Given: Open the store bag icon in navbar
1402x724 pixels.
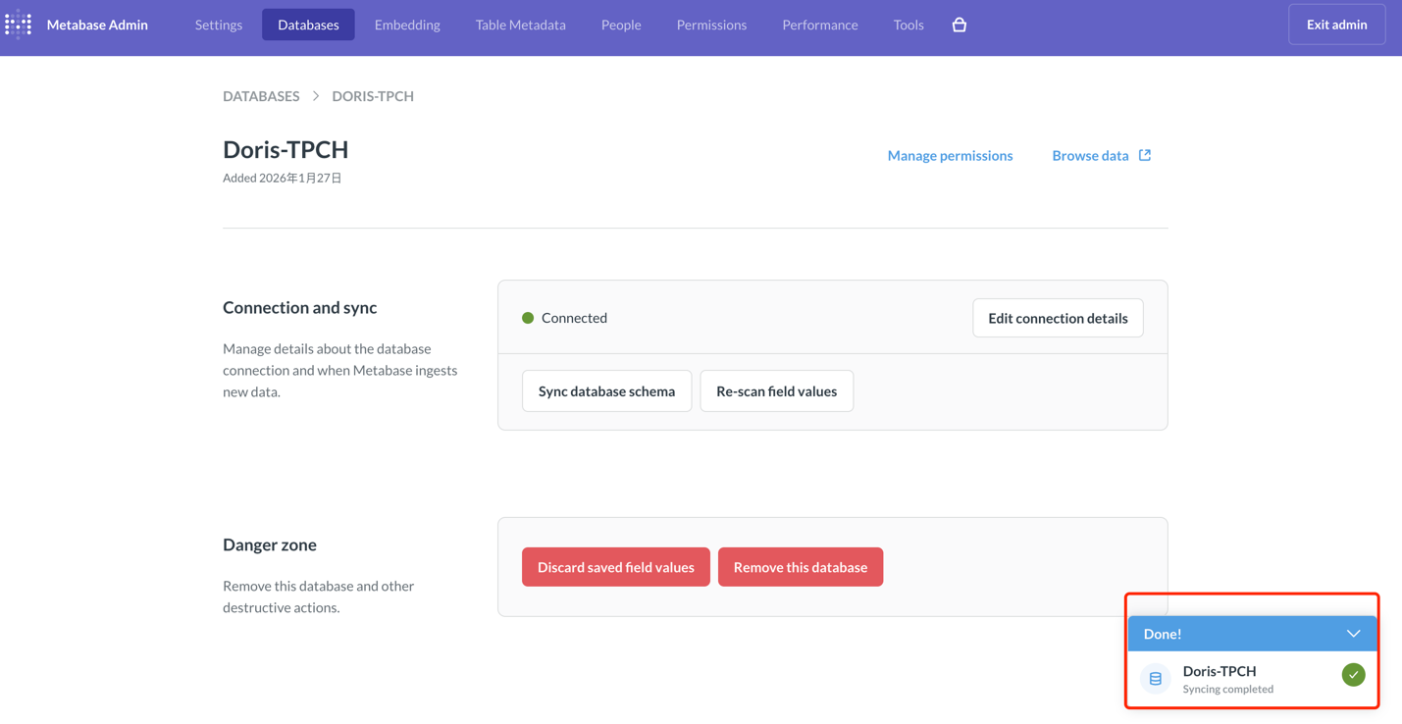Looking at the screenshot, I should point(959,25).
